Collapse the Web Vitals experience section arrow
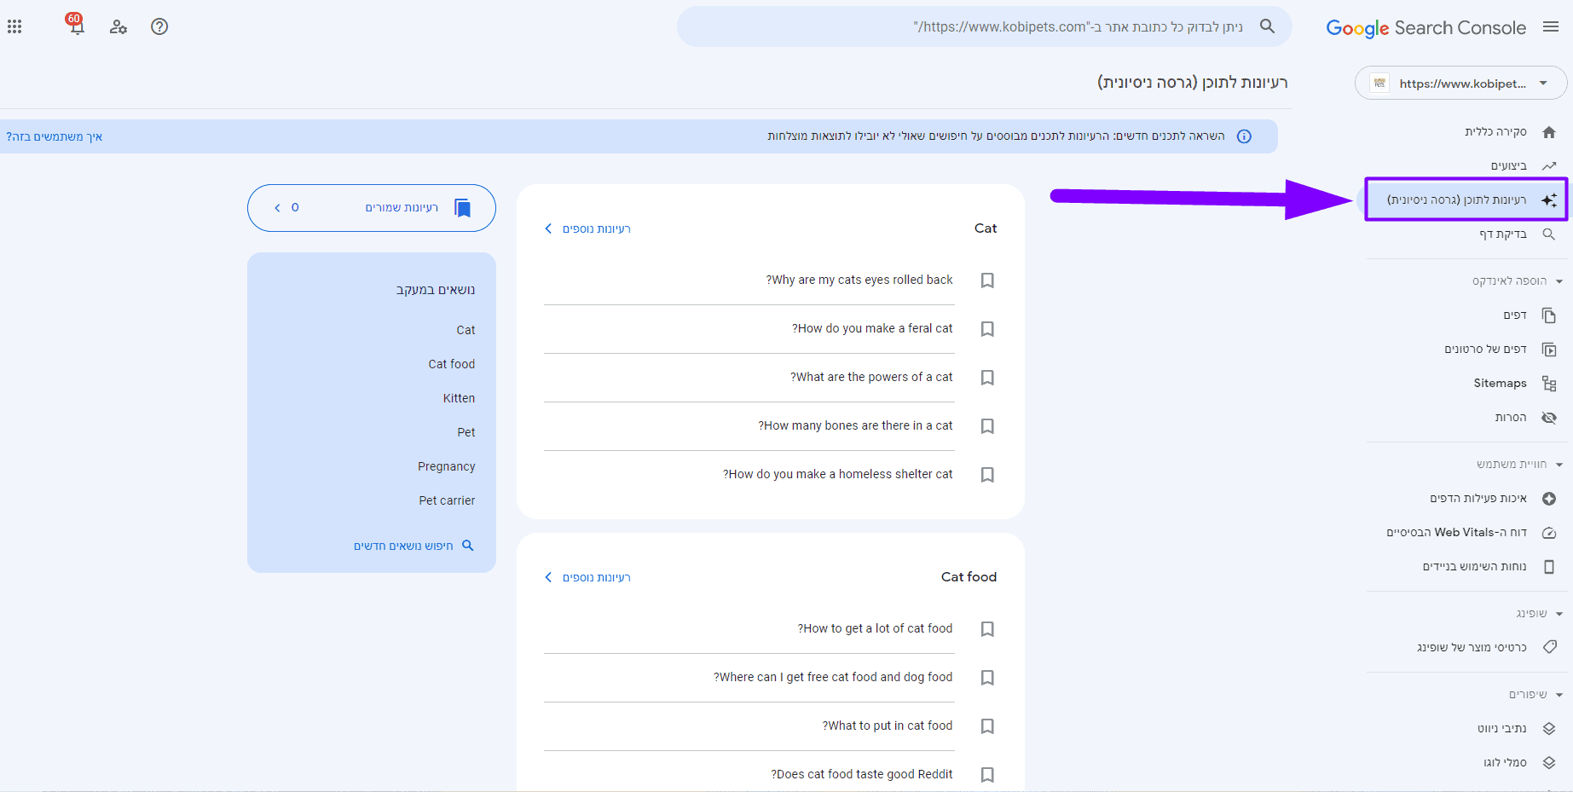The height and width of the screenshot is (792, 1573). 1559,465
